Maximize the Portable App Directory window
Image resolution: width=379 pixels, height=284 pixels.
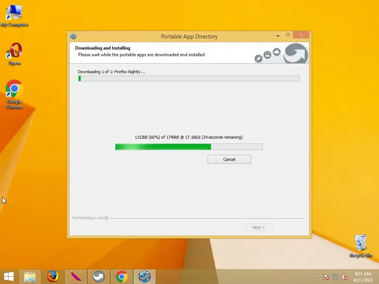(288, 35)
